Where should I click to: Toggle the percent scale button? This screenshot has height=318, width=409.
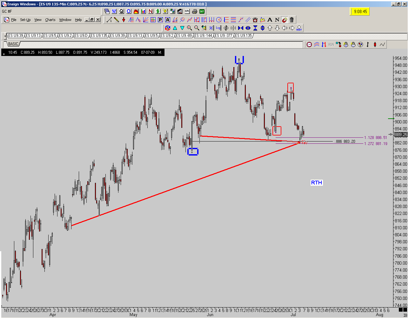[x=211, y=28]
